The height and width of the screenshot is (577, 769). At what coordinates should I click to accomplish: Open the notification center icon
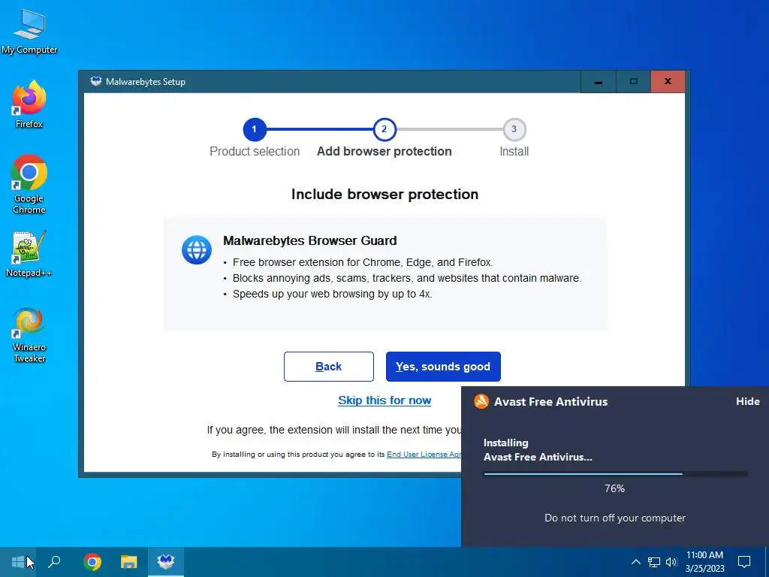744,562
